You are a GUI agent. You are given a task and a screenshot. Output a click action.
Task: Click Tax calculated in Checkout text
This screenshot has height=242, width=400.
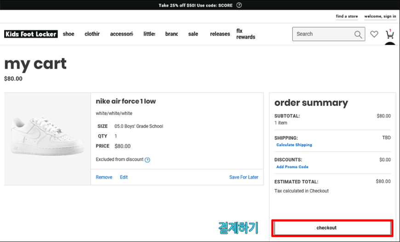click(x=302, y=191)
